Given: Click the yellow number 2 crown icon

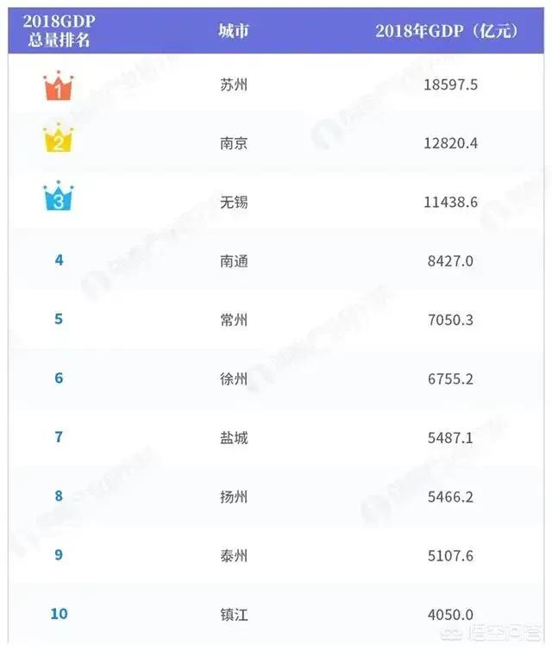Looking at the screenshot, I should point(59,140).
